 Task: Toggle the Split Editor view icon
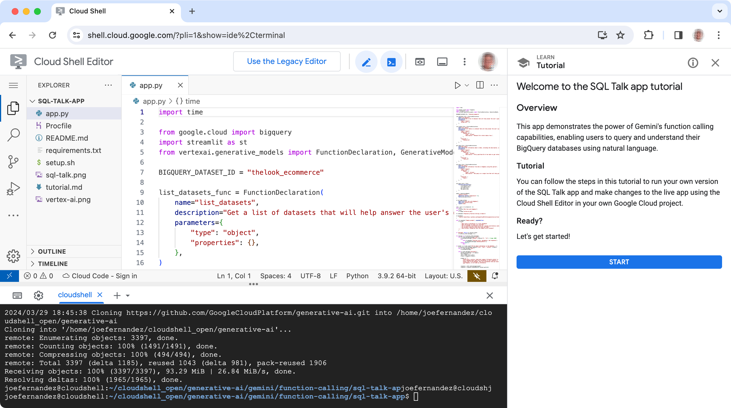[x=479, y=85]
